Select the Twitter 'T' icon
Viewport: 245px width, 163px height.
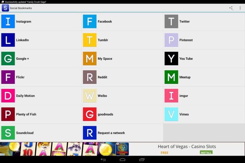[171, 21]
